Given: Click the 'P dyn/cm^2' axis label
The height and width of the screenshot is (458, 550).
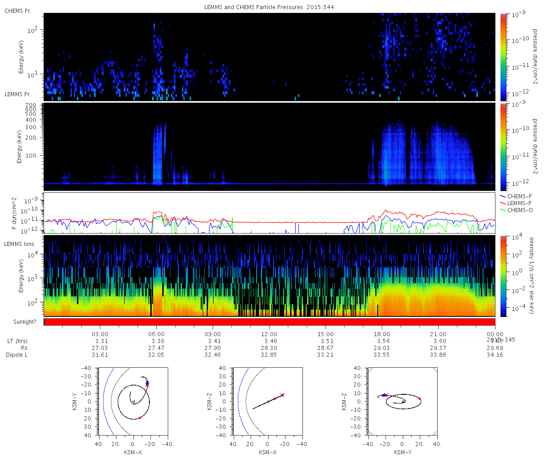Looking at the screenshot, I should tap(14, 213).
